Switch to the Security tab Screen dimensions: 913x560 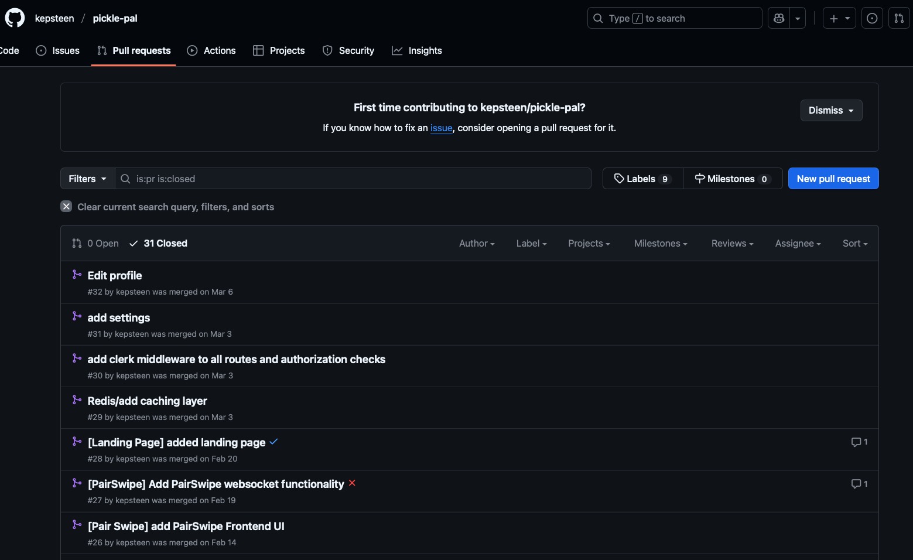(x=348, y=50)
